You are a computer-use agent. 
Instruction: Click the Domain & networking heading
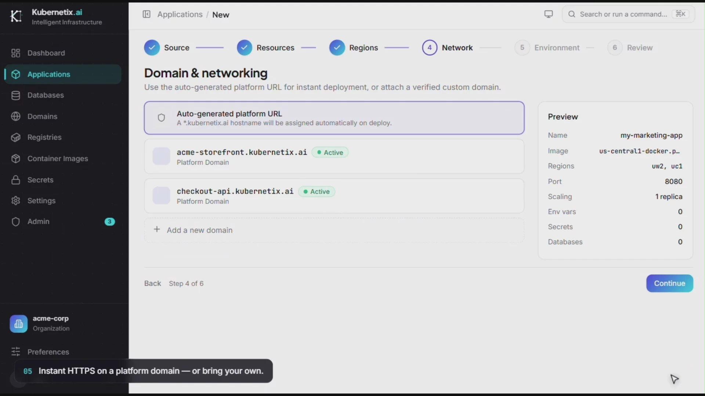coord(206,73)
